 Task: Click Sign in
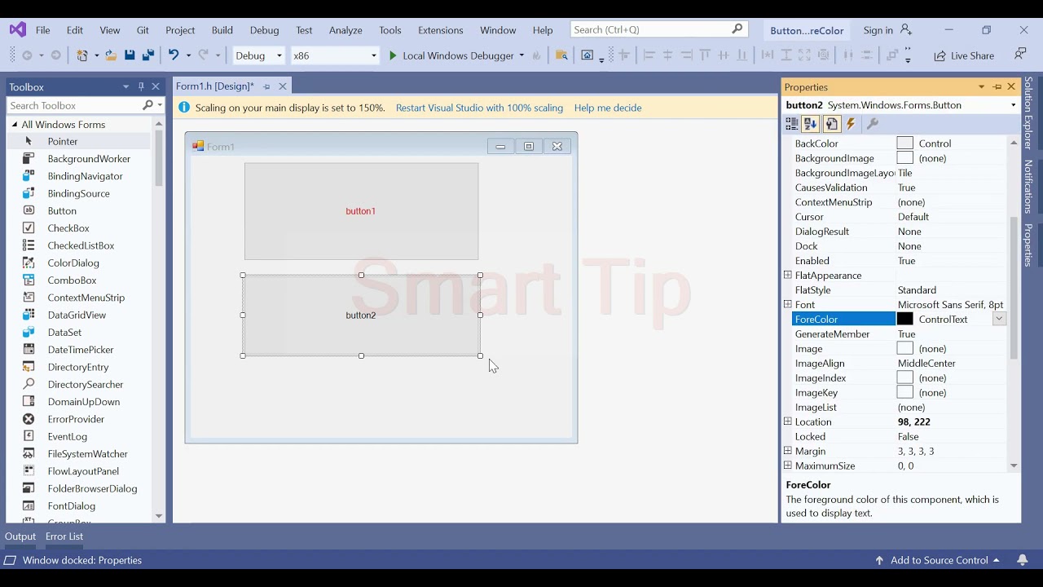click(x=878, y=29)
